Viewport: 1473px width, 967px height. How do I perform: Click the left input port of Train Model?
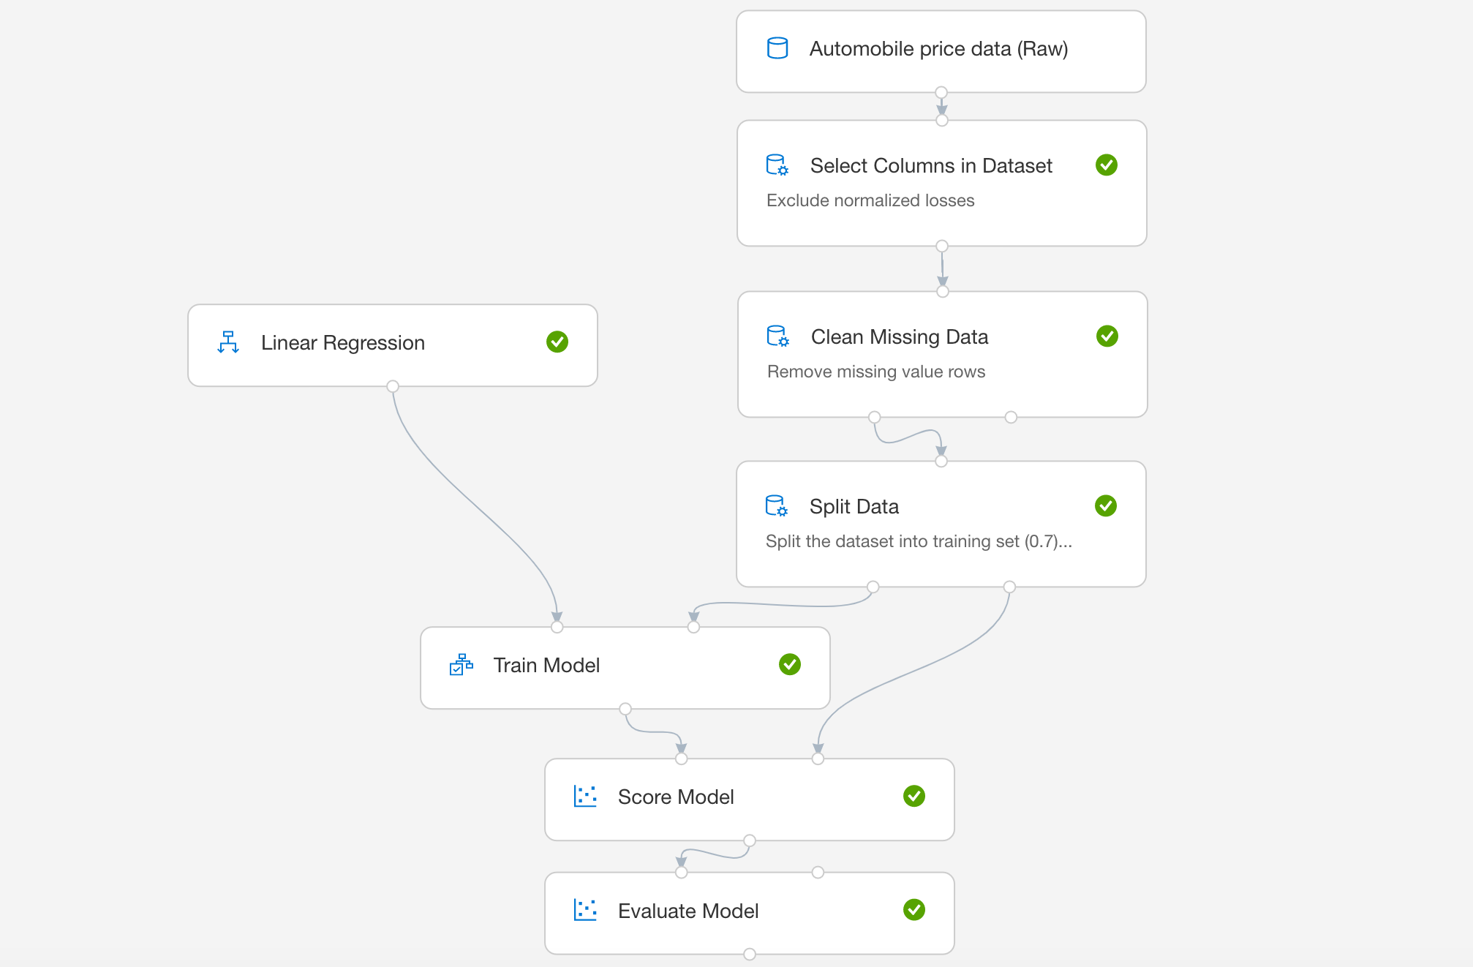pos(557,627)
